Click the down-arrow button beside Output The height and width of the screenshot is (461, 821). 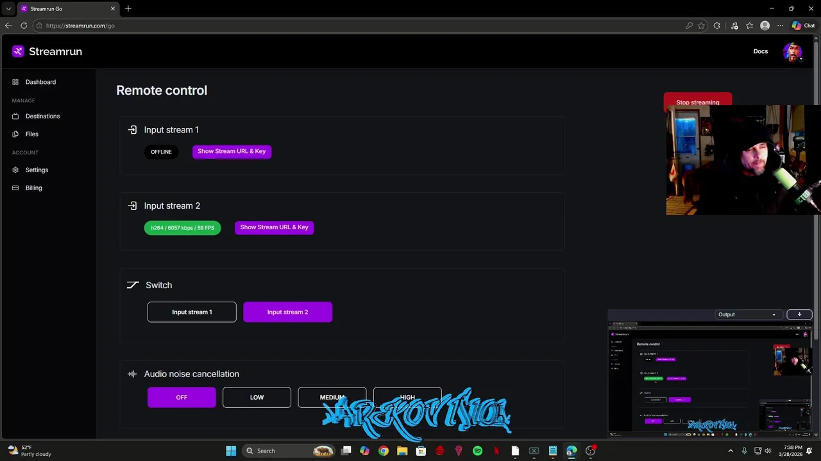[799, 314]
